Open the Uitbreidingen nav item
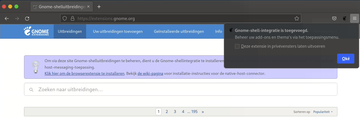The height and width of the screenshot is (118, 360). 70,31
